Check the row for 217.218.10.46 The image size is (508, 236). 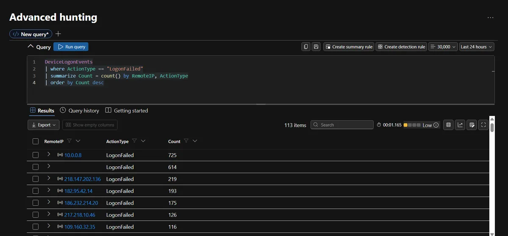click(x=36, y=215)
